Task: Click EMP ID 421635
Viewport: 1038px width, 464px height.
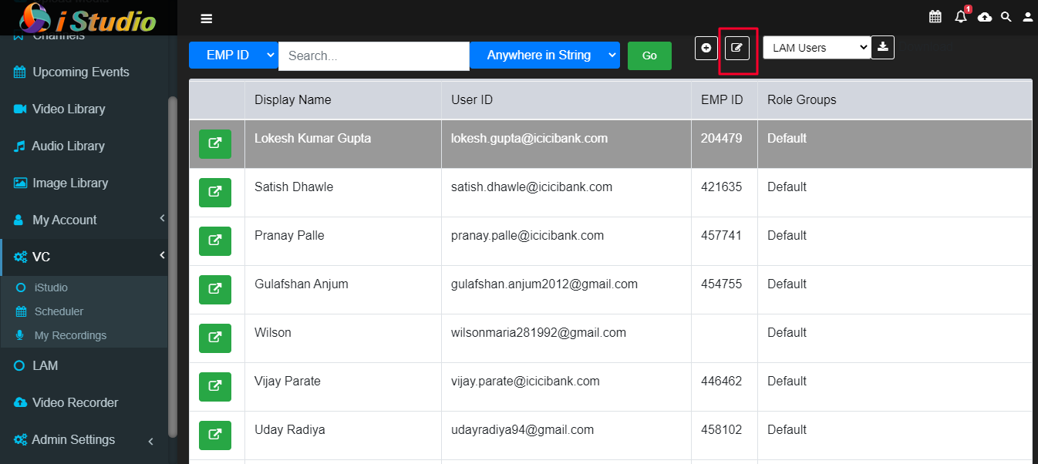Action: tap(721, 187)
